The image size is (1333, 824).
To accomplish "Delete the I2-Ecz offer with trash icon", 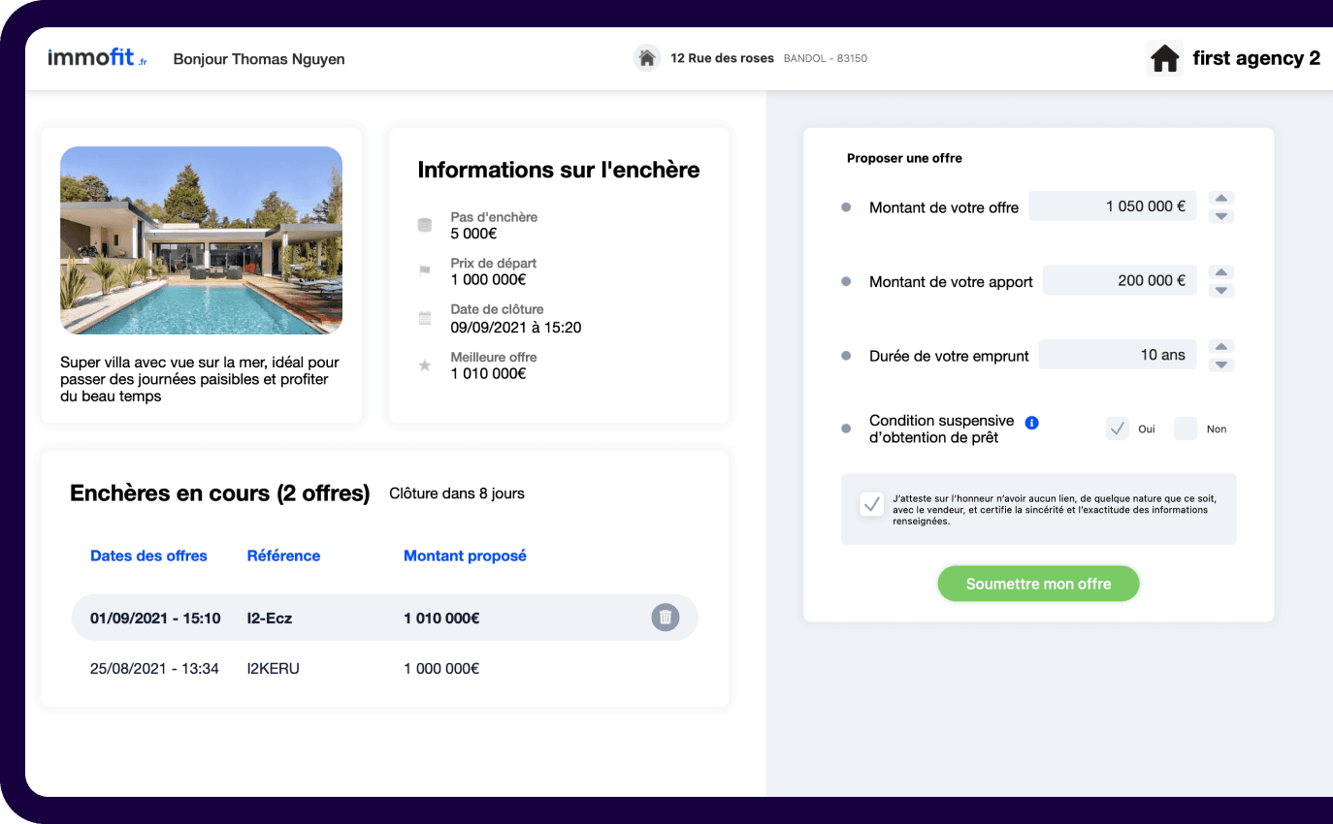I will (x=665, y=618).
